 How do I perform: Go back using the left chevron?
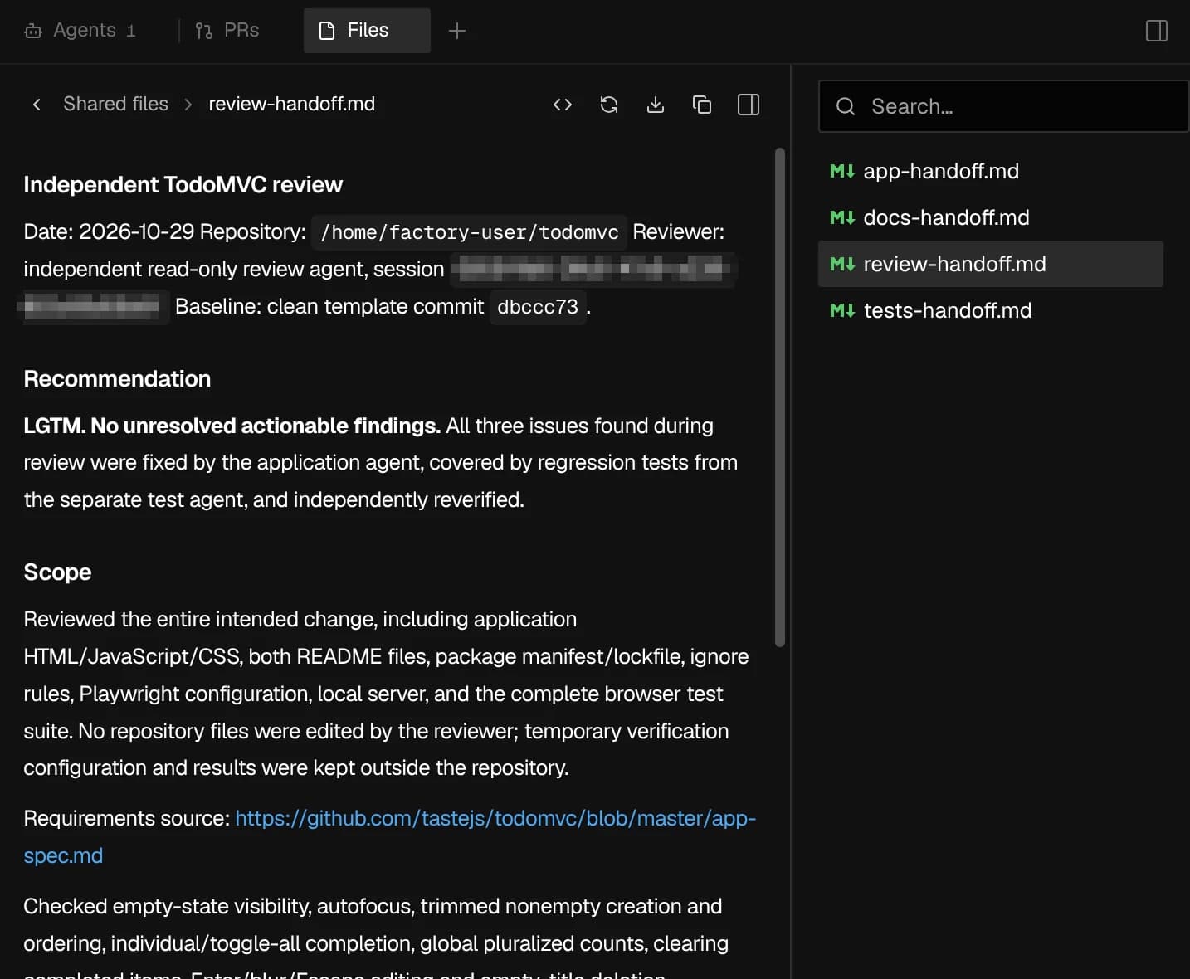pyautogui.click(x=37, y=105)
